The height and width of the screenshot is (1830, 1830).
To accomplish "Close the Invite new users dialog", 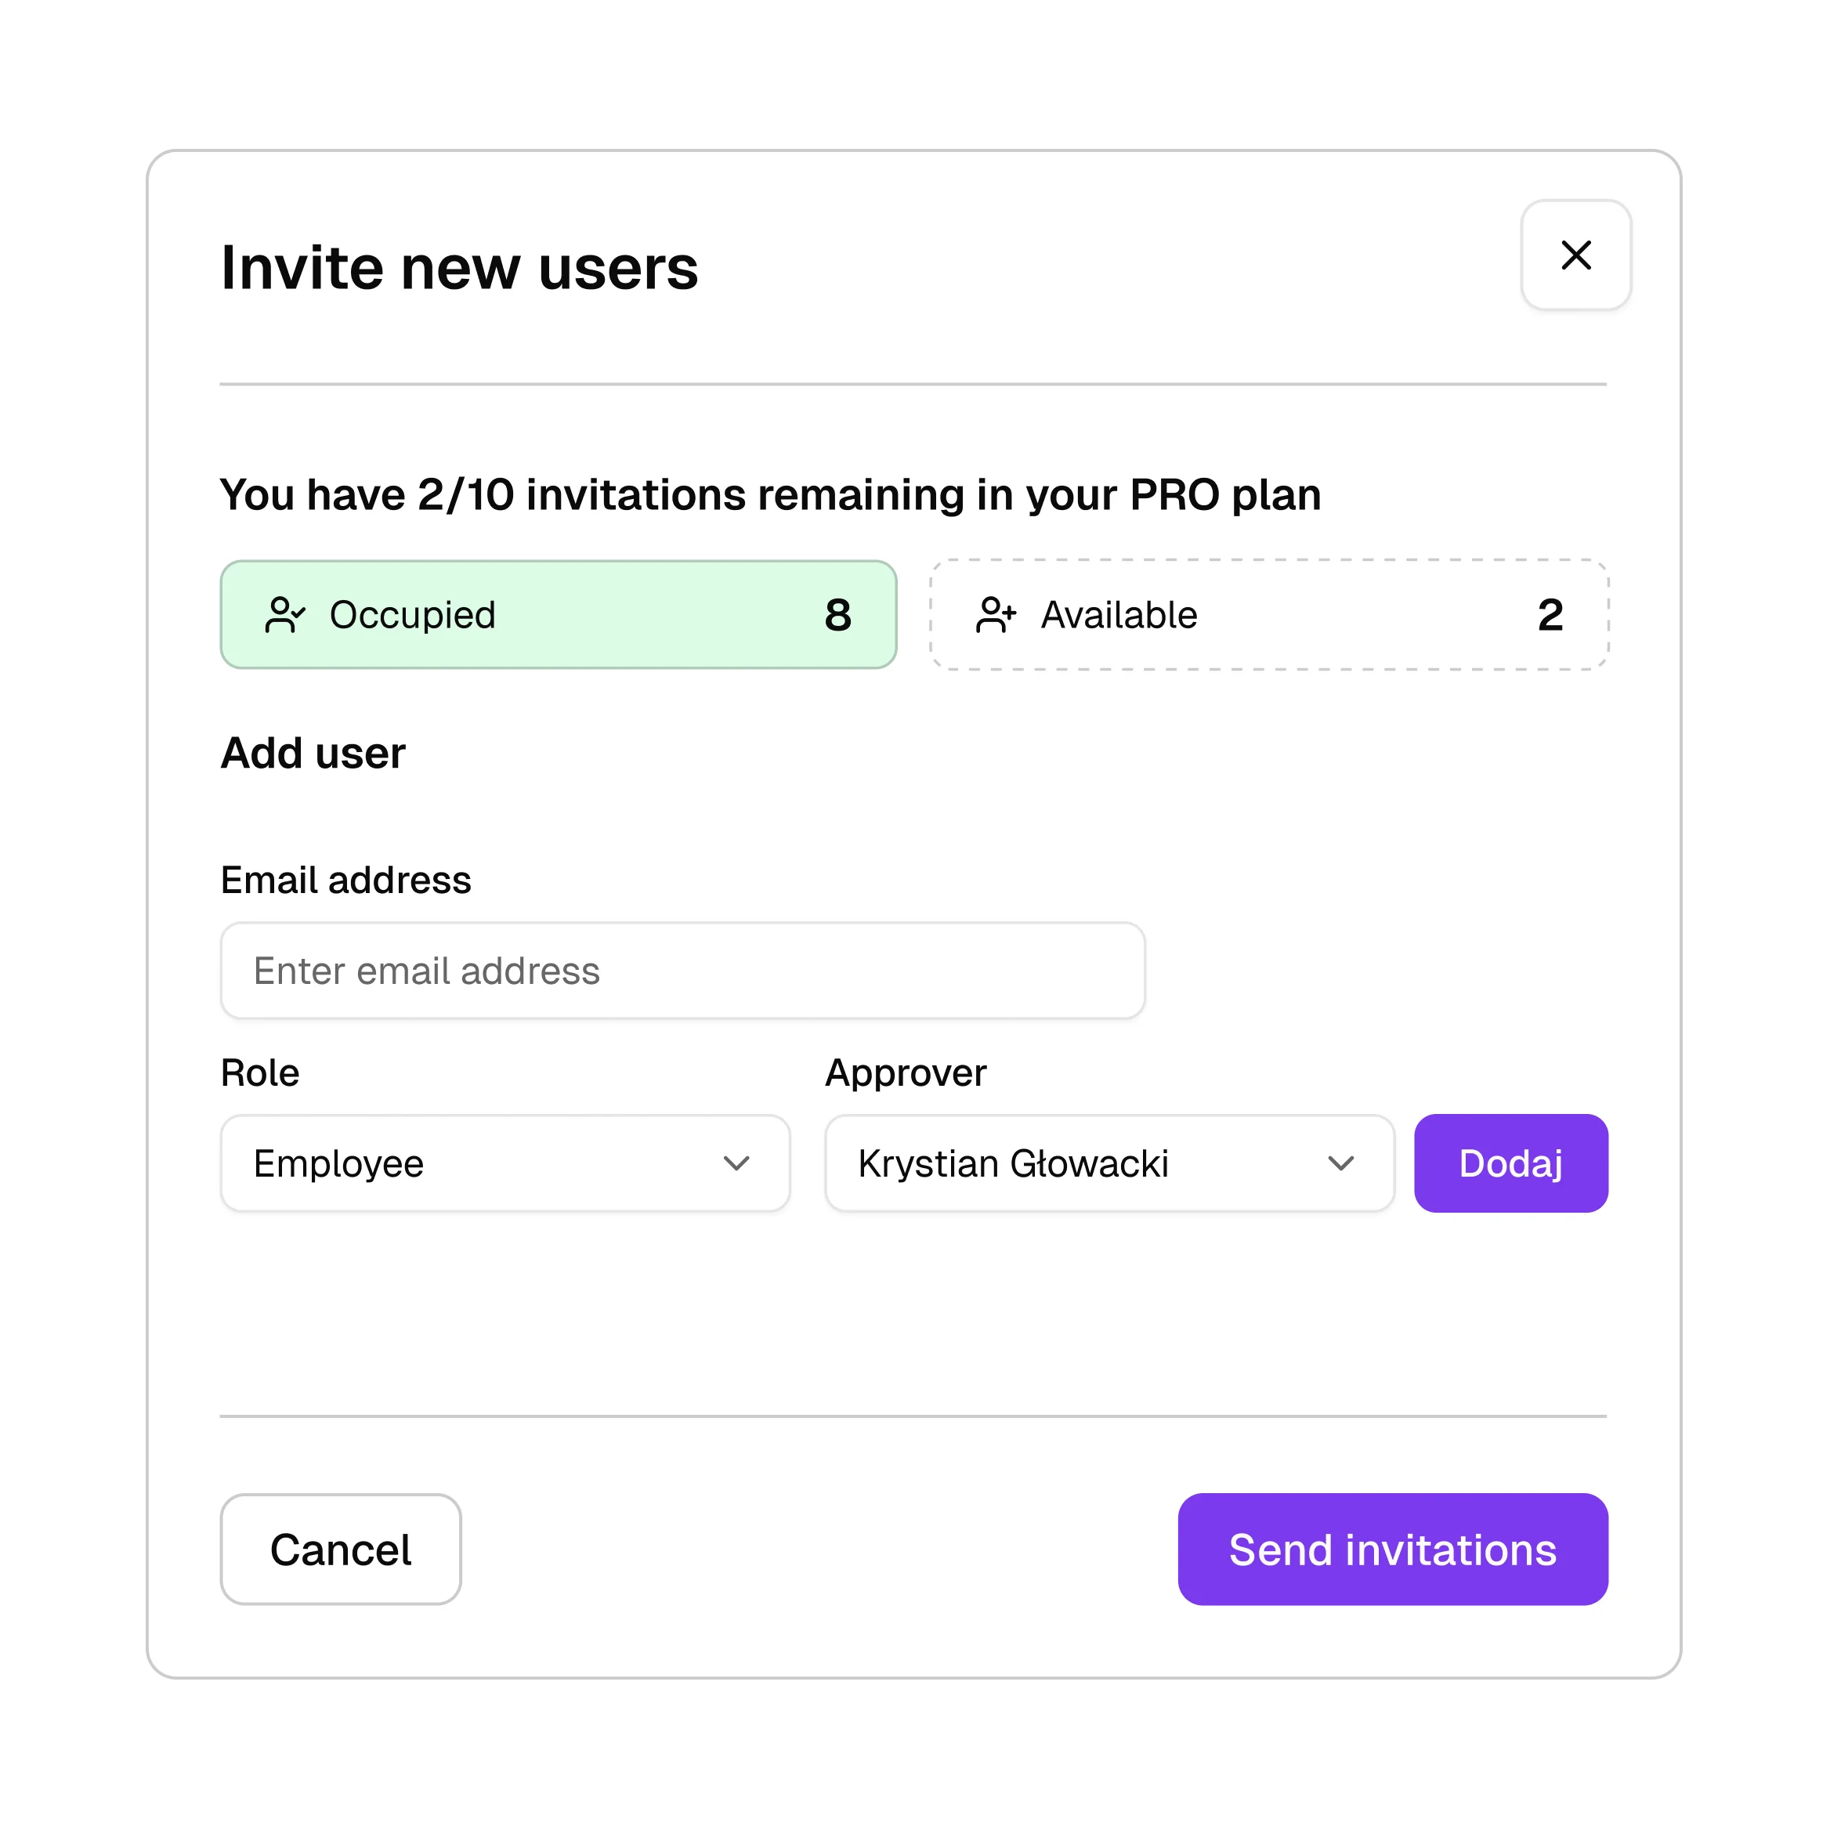I will pos(1575,255).
